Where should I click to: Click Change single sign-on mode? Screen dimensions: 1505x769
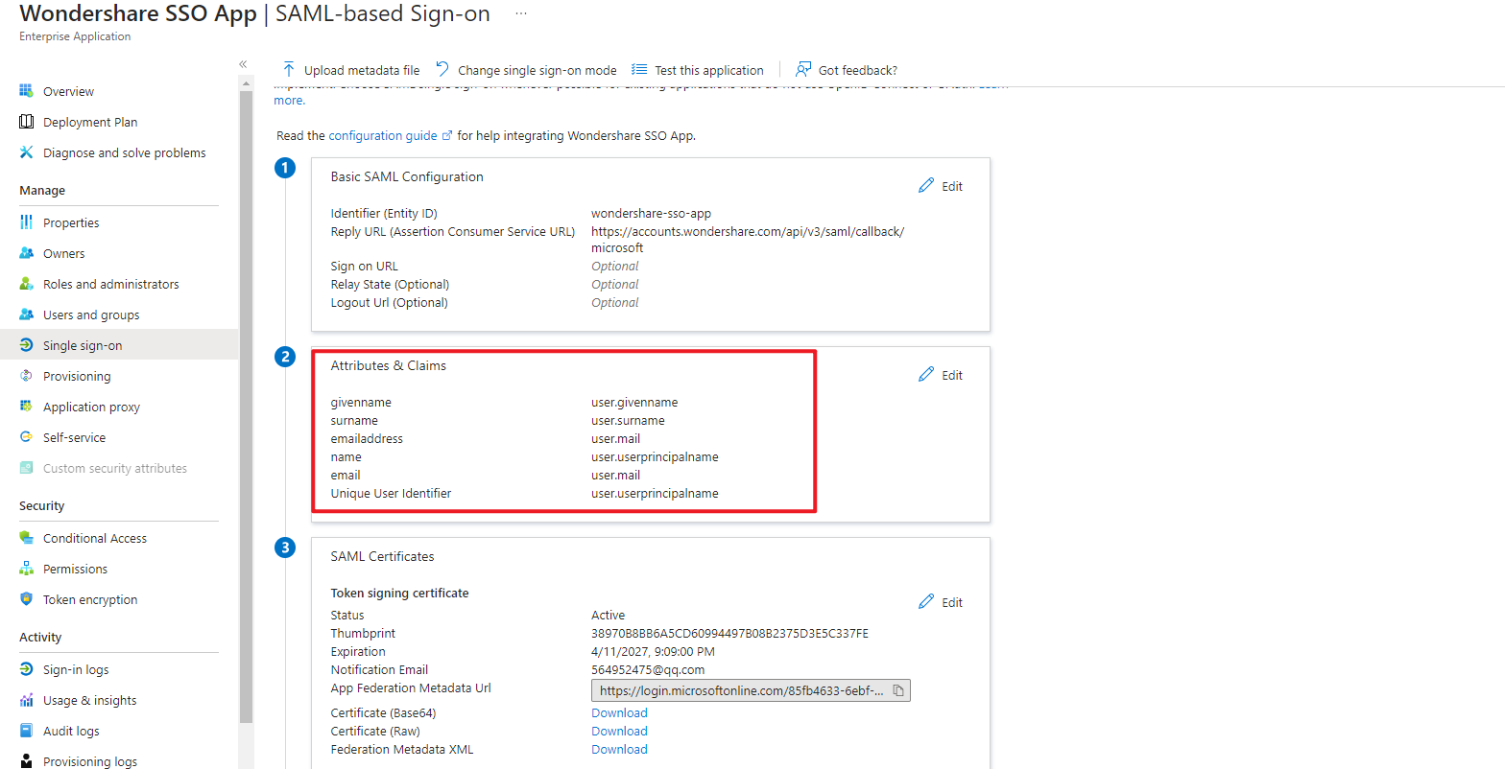[x=526, y=69]
